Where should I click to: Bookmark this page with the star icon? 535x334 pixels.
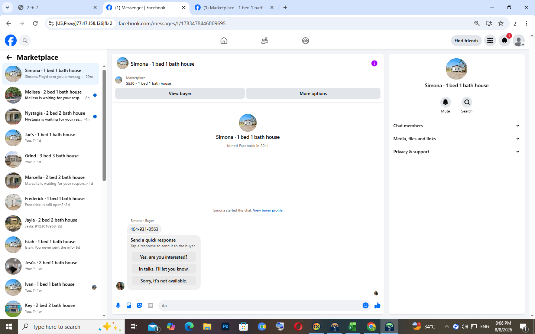pyautogui.click(x=501, y=23)
